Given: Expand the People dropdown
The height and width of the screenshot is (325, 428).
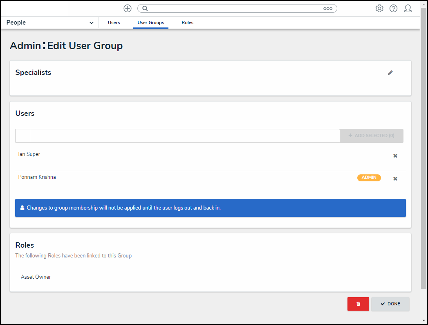Looking at the screenshot, I should [91, 23].
